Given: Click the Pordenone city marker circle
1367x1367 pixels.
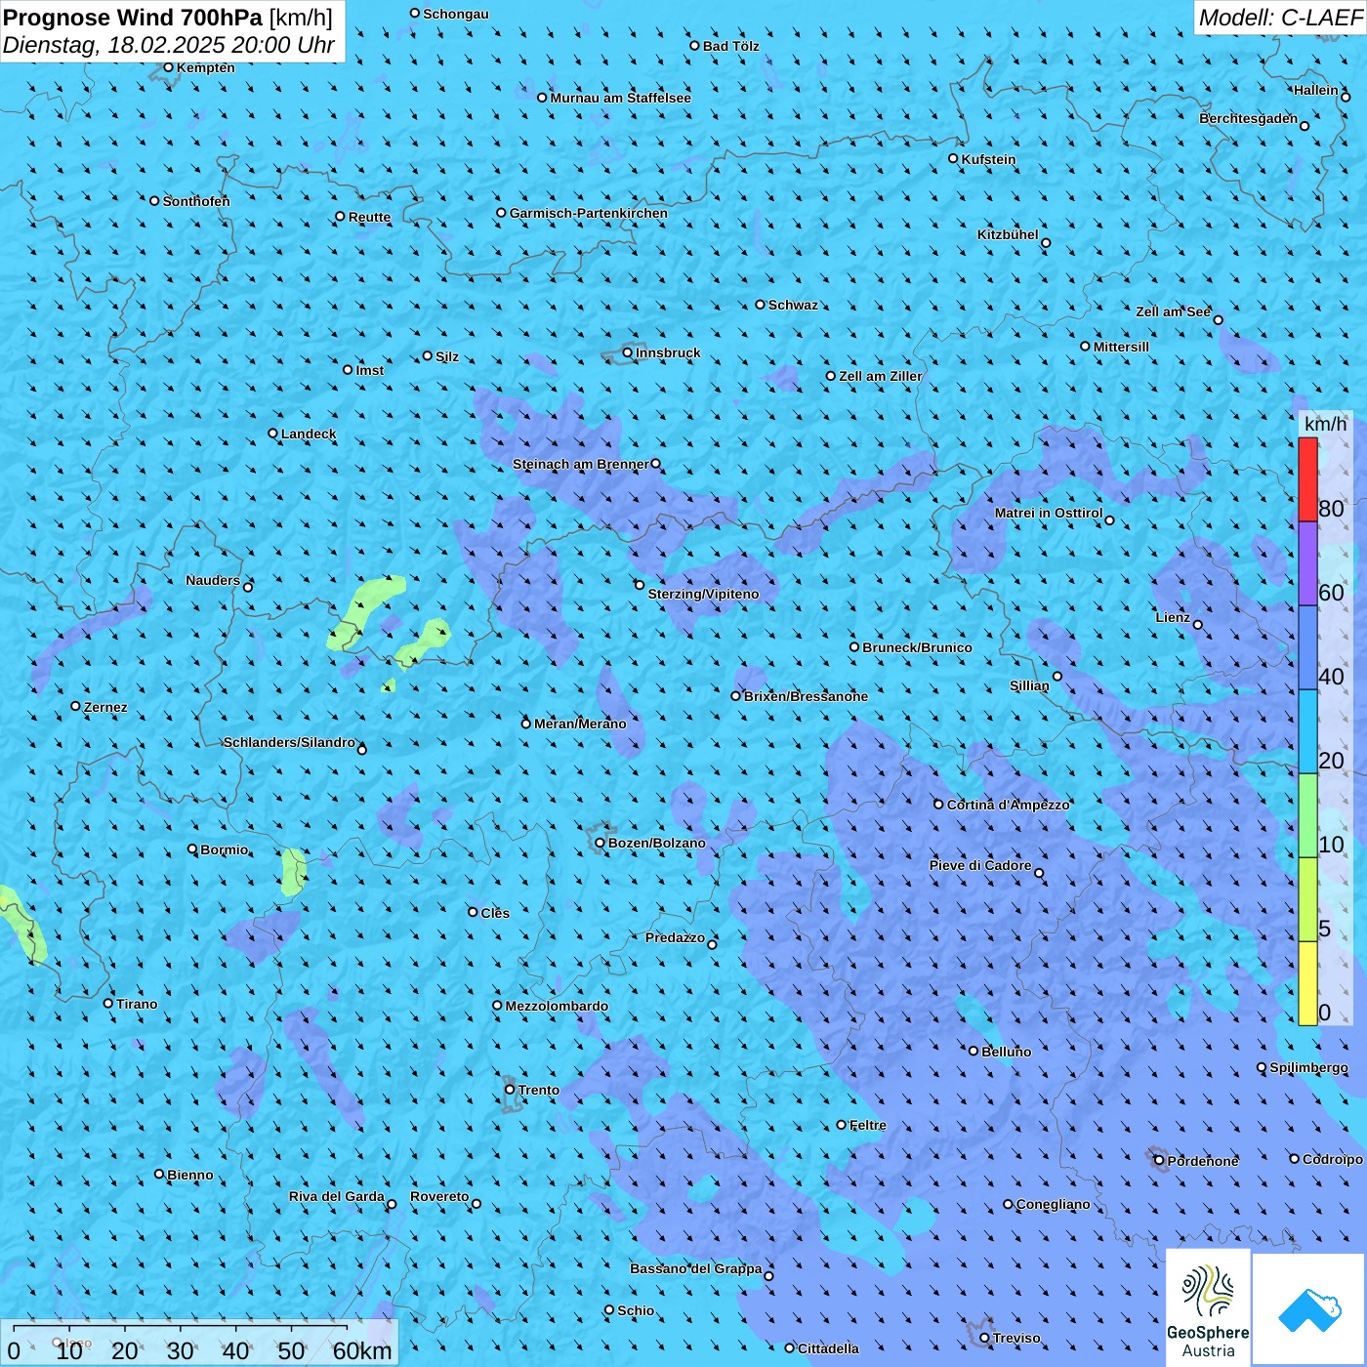Looking at the screenshot, I should click(1160, 1161).
